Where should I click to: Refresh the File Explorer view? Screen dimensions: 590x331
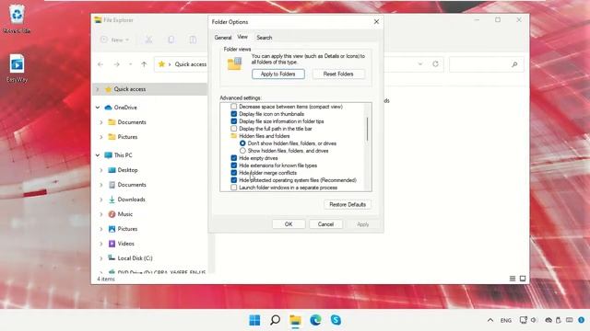[x=435, y=64]
